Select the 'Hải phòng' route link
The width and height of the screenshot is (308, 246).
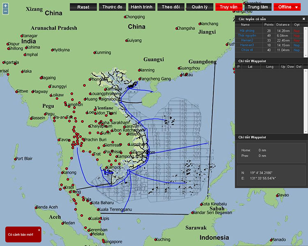(x=247, y=31)
